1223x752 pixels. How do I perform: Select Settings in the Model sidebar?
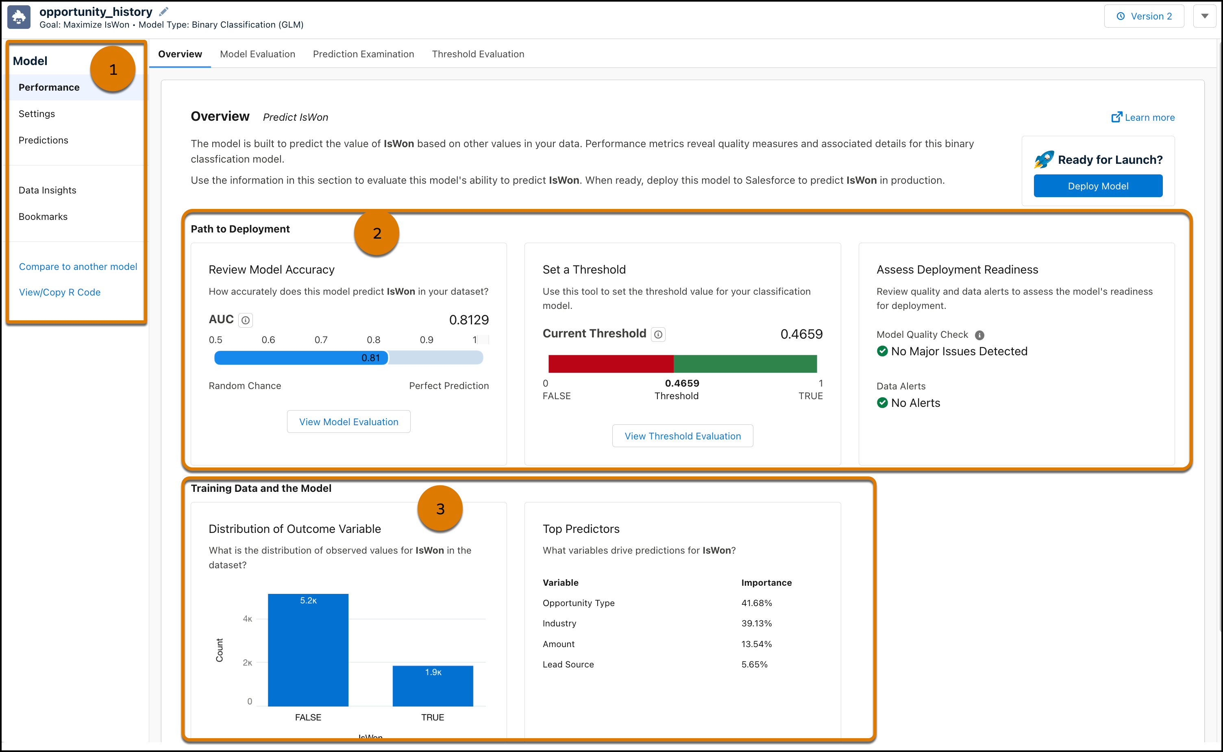tap(36, 113)
